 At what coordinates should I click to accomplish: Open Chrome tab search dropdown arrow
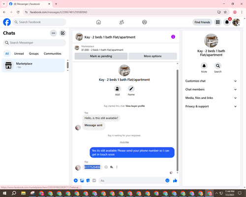coord(4,4)
